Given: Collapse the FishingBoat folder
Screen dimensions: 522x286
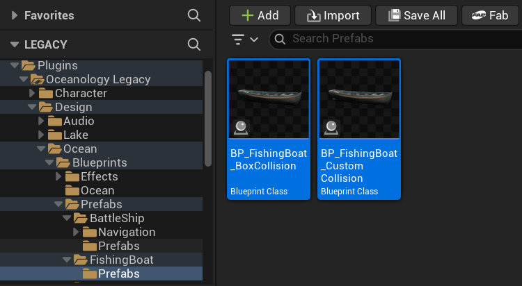Looking at the screenshot, I should (67, 260).
